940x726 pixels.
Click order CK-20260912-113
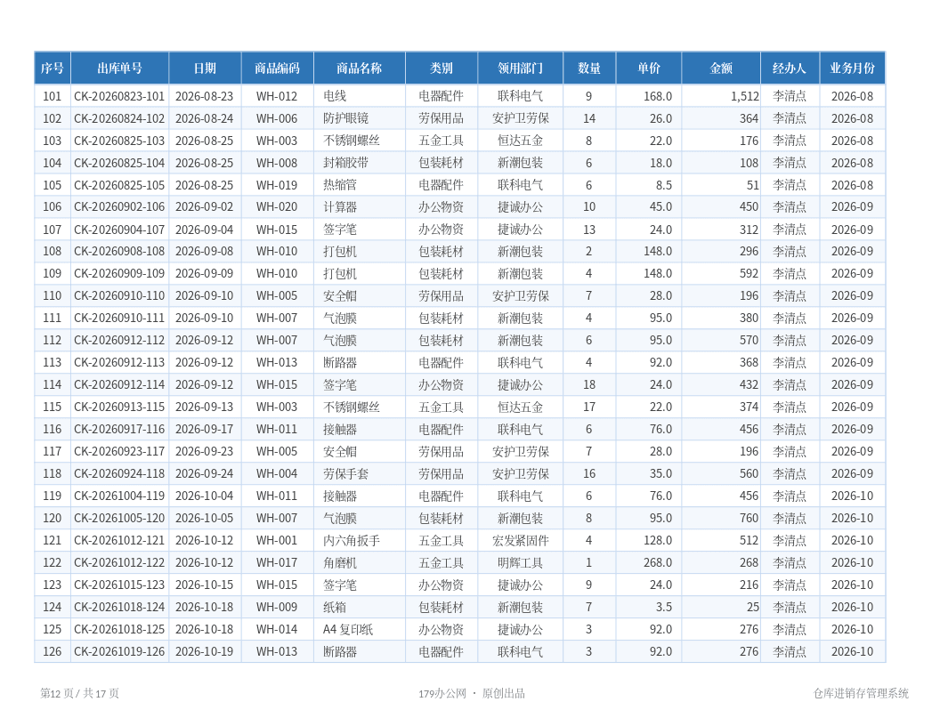click(119, 362)
